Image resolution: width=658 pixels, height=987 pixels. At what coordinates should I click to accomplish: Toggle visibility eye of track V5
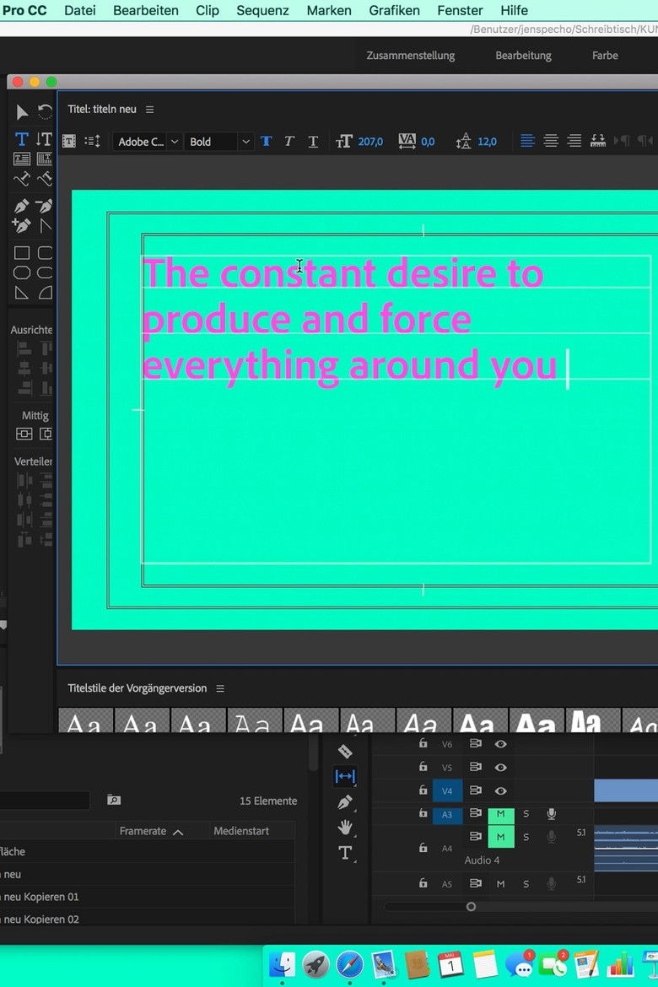pos(500,767)
